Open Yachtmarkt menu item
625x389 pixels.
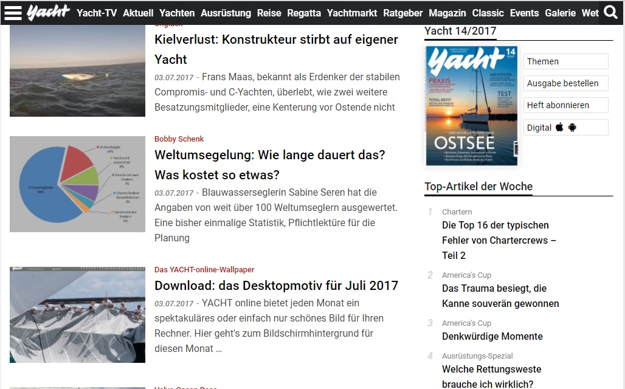(352, 13)
